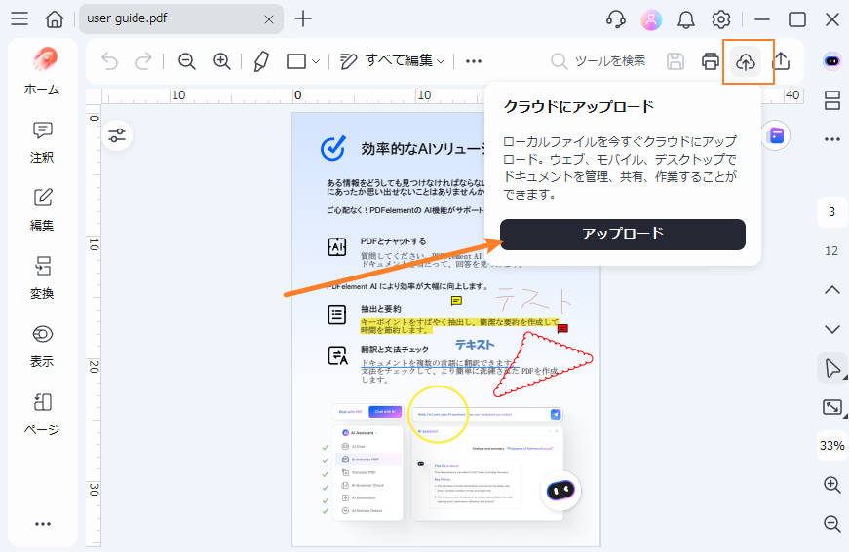Open the 変換 sidebar panel
This screenshot has height=552, width=849.
[x=42, y=278]
